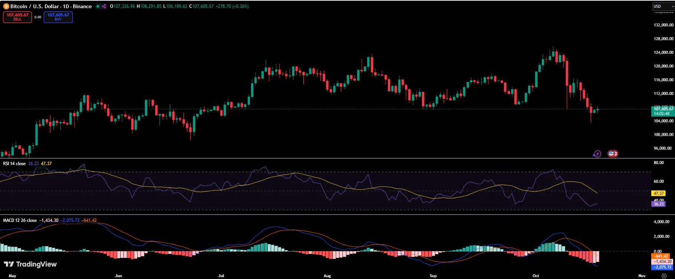Click the Jun label on time axis
Viewport: 675px width, 279px height.
click(x=118, y=276)
